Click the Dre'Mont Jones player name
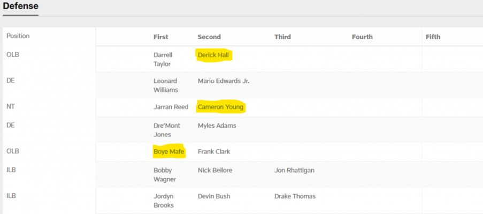This screenshot has height=214, width=483. click(x=167, y=130)
